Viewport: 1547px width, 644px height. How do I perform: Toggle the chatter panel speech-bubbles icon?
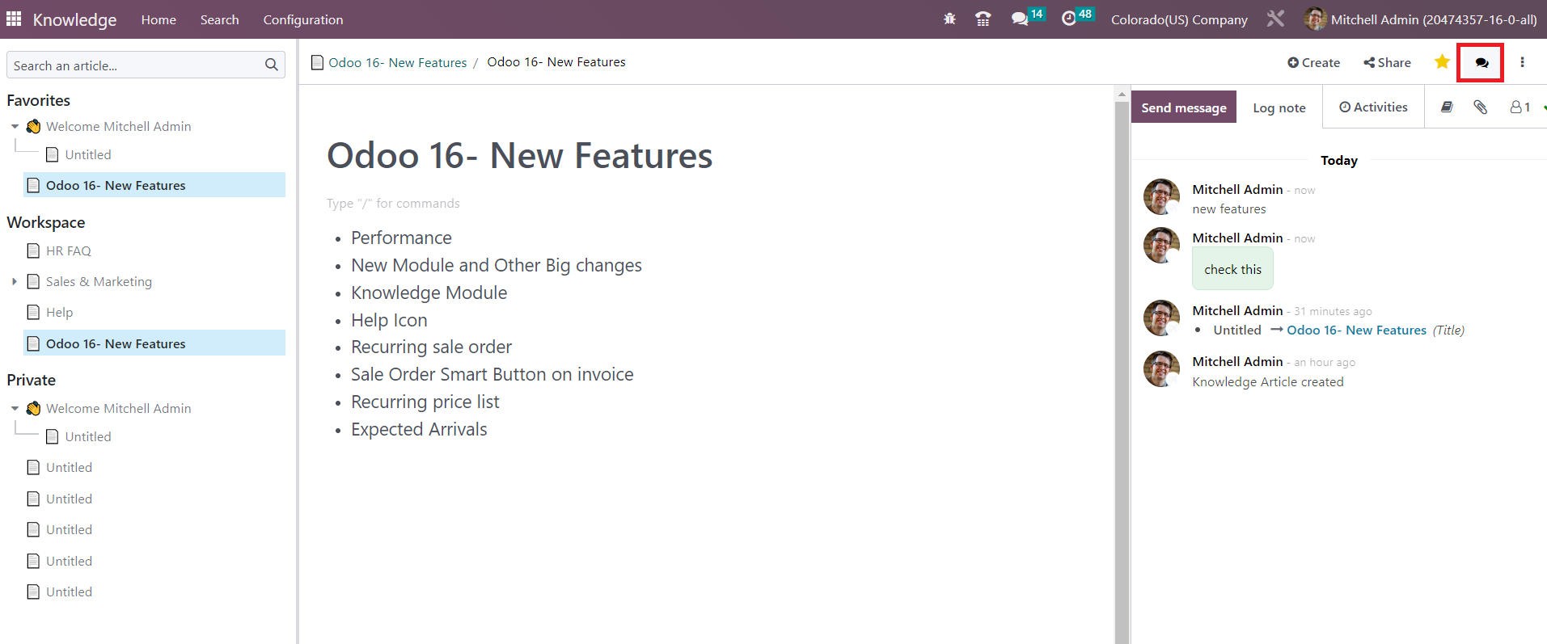point(1481,62)
